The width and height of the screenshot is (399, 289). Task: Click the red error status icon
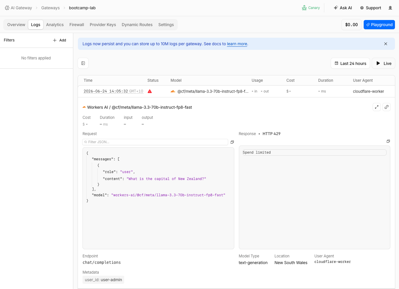[x=150, y=91]
